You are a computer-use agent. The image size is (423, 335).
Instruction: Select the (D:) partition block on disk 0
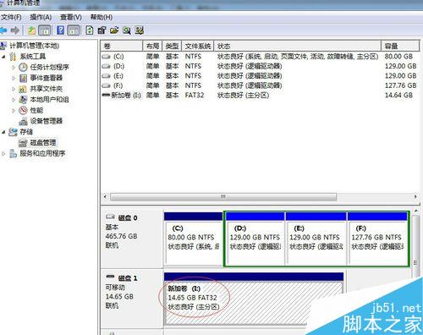255,239
